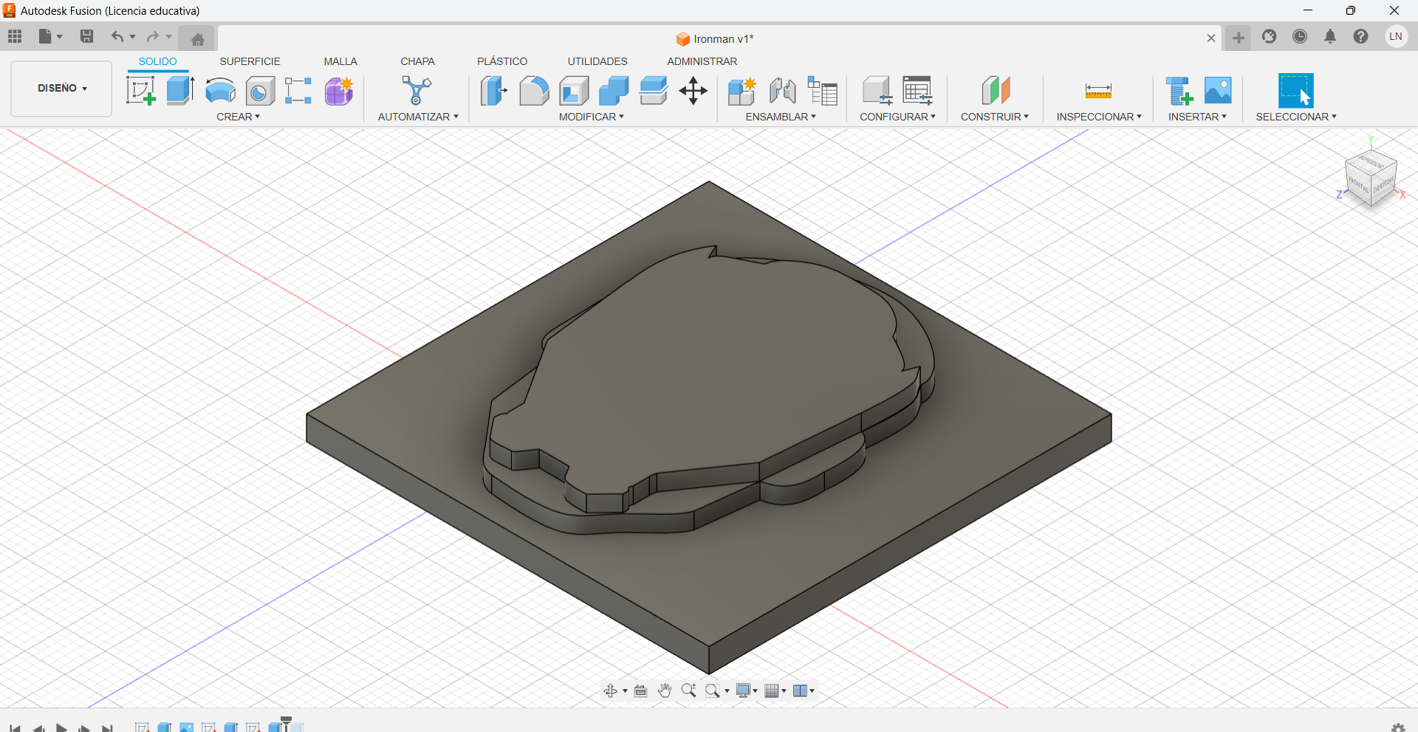Screen dimensions: 1418x732
Task: Open the Orbit type dropdown arrow
Action: (x=625, y=691)
